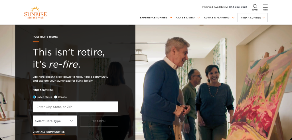Click the Search button in the form
The width and height of the screenshot is (292, 140).
(x=99, y=121)
